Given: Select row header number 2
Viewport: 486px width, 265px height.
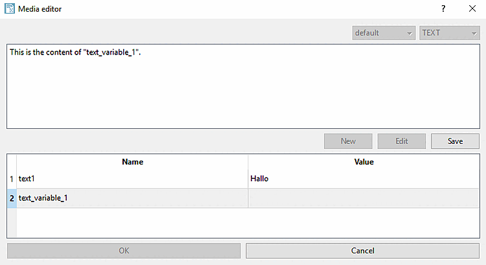Looking at the screenshot, I should click(12, 198).
